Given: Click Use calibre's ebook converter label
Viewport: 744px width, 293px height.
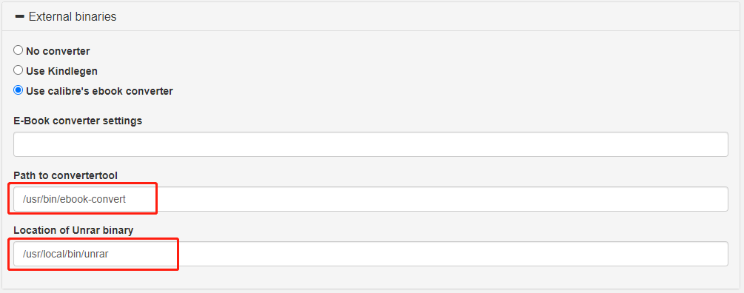Looking at the screenshot, I should tap(99, 91).
